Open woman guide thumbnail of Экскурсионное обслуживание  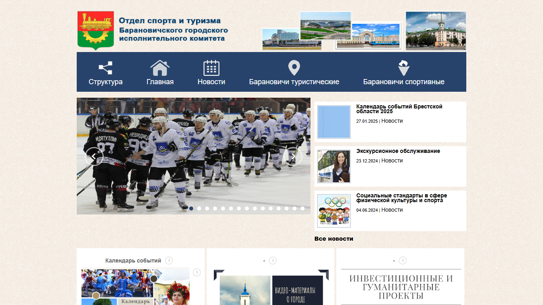point(334,166)
